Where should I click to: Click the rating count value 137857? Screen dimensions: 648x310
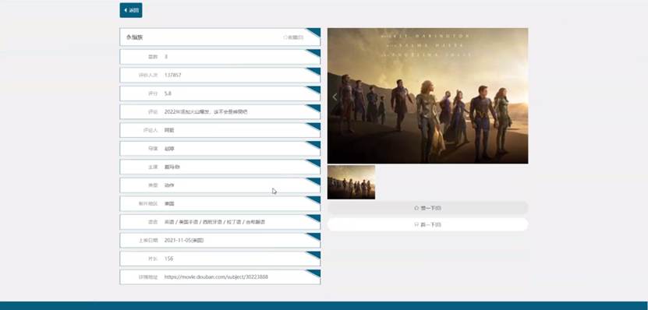173,75
